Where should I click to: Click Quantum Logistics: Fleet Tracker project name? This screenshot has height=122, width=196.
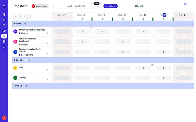pyautogui.click(x=30, y=50)
